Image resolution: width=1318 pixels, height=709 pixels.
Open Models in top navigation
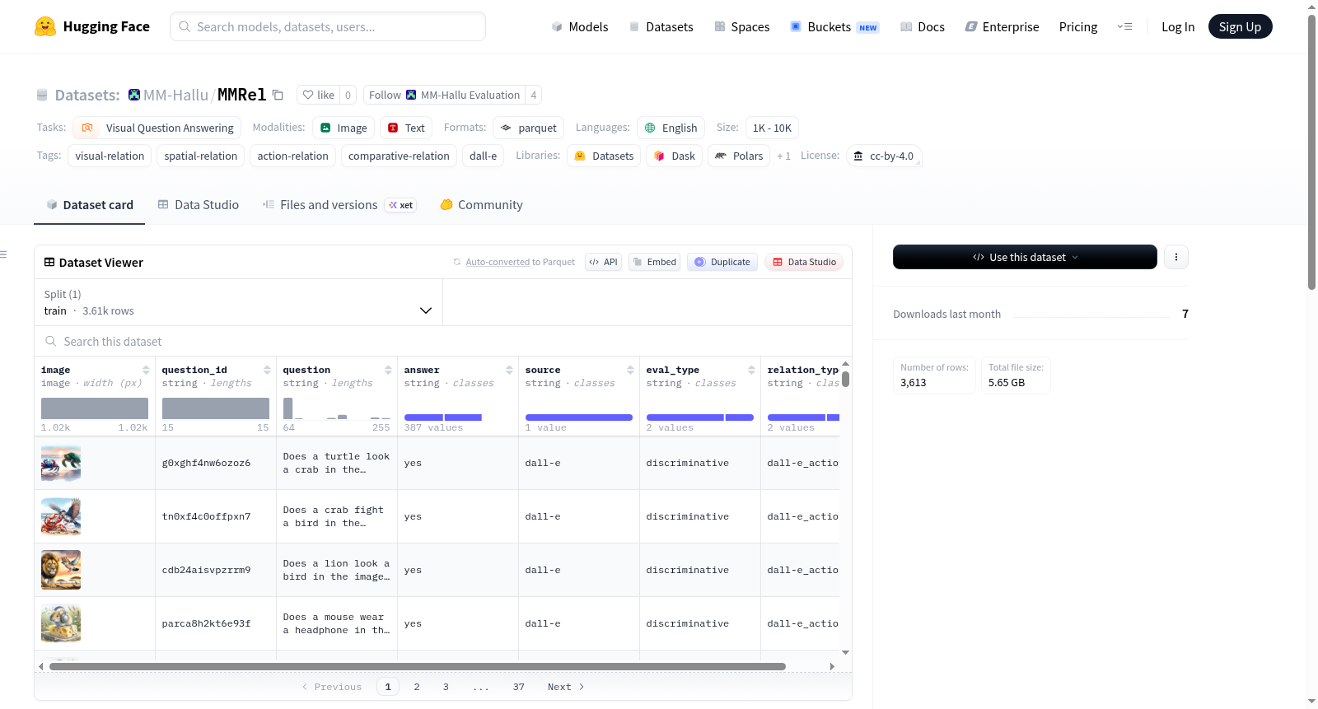click(x=580, y=27)
